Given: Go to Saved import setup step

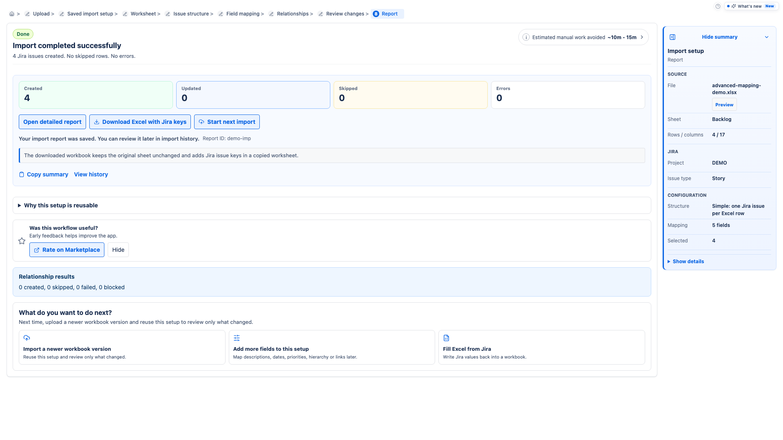Looking at the screenshot, I should pyautogui.click(x=90, y=14).
